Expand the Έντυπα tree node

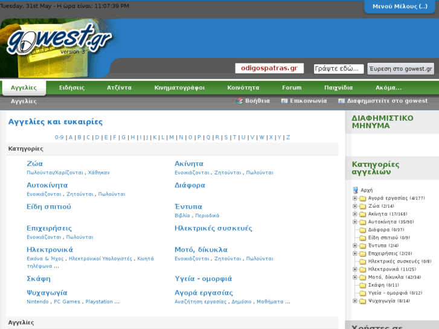pos(354,246)
